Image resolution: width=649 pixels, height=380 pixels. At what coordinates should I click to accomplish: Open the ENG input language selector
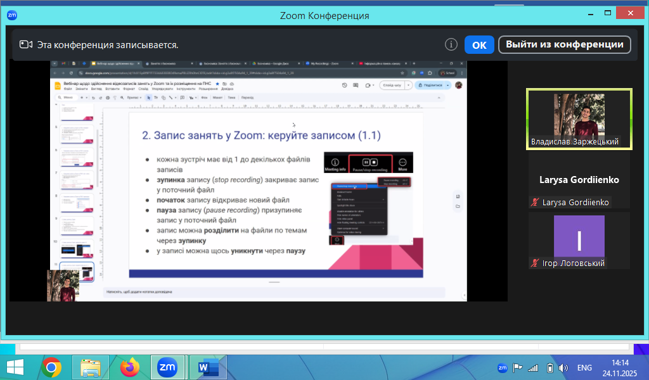(584, 367)
